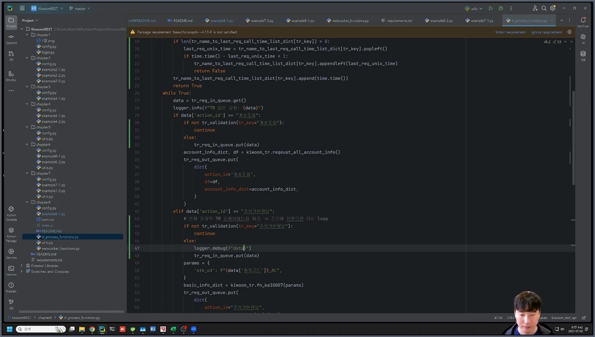Screen dimensions: 595x337
Task: Open the Pull Requests (PR) tool window
Action: pyautogui.click(x=11, y=56)
